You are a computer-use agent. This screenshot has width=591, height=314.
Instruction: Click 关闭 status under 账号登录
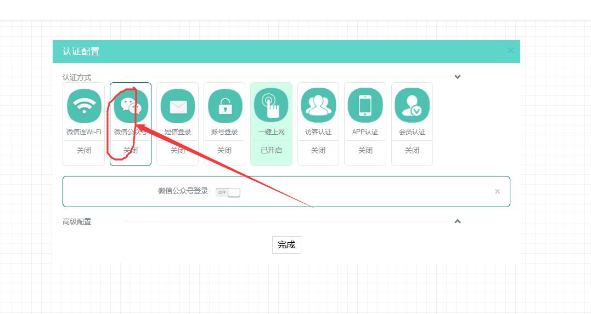click(x=224, y=150)
